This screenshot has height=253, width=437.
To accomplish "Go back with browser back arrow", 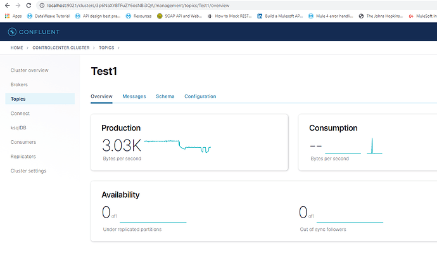I will (x=7, y=5).
